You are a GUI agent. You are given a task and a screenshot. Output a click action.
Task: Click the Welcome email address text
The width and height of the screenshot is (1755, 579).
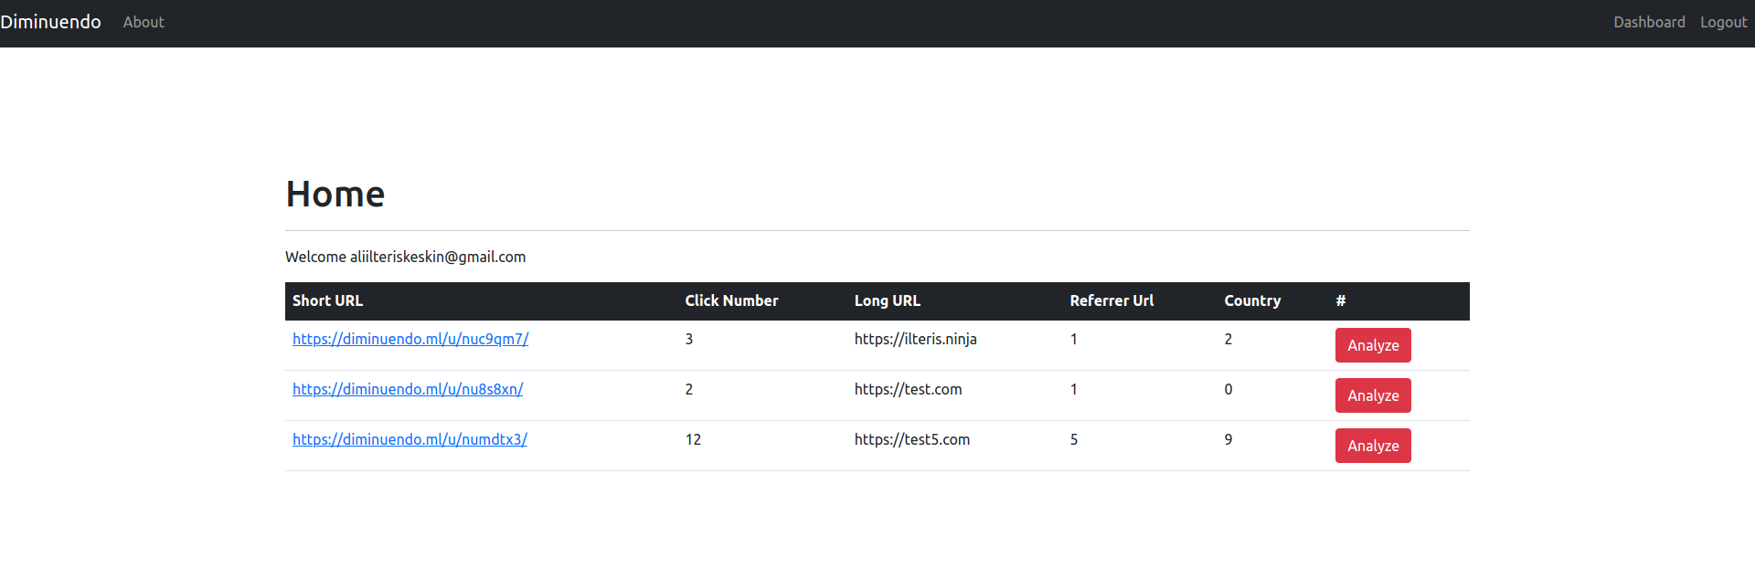437,257
